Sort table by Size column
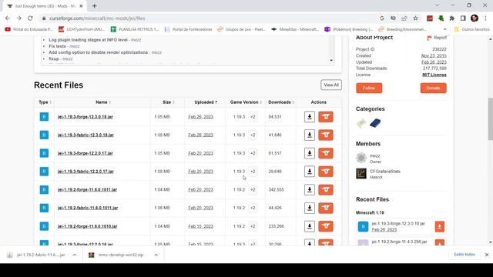 [x=169, y=102]
